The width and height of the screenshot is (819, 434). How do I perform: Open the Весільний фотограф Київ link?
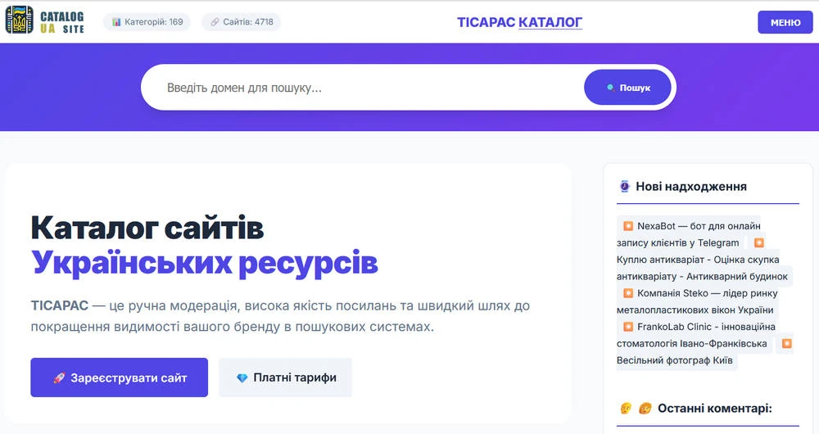(675, 360)
